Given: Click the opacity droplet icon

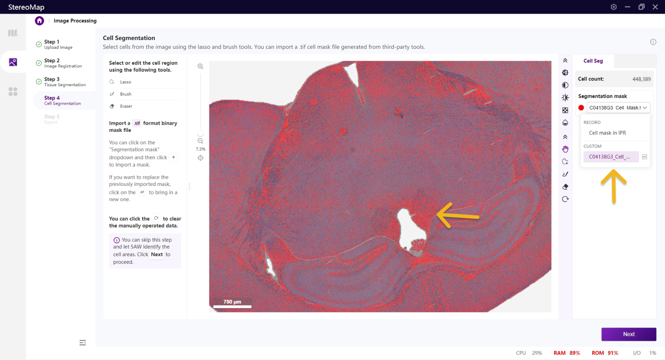Looking at the screenshot, I should coord(565,123).
